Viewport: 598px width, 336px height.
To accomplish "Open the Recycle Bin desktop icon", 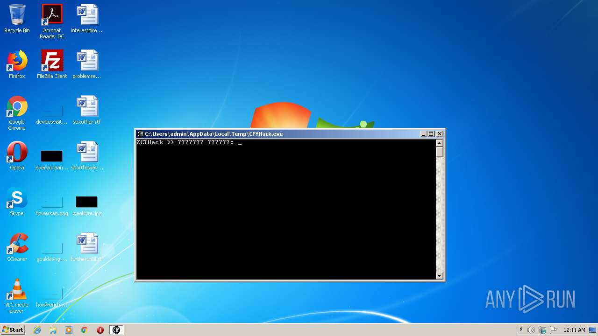I will tap(17, 19).
